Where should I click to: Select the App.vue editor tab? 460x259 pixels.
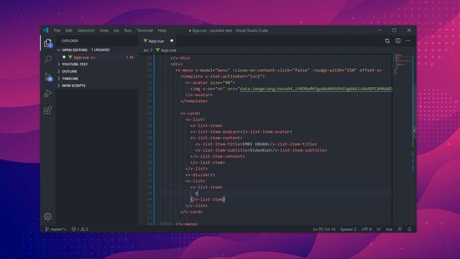pos(158,41)
